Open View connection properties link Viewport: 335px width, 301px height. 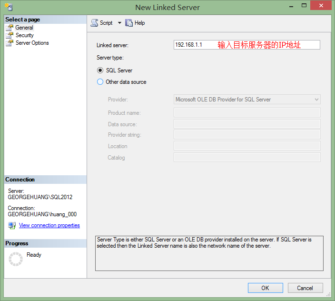[49, 225]
